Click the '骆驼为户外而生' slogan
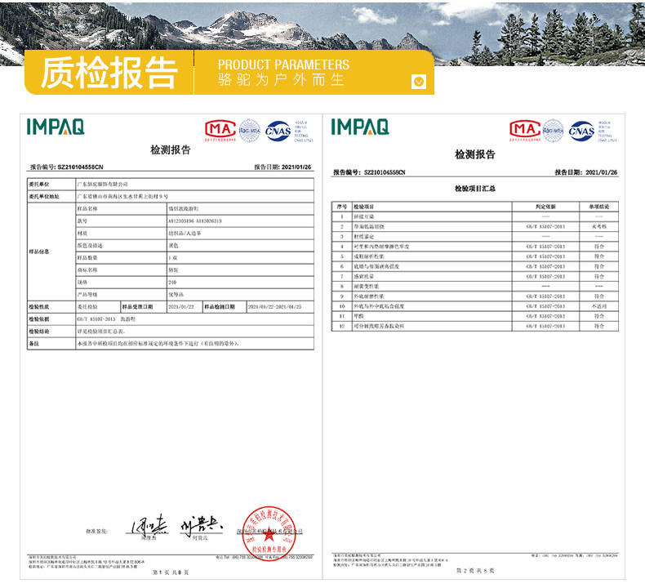 pos(281,79)
